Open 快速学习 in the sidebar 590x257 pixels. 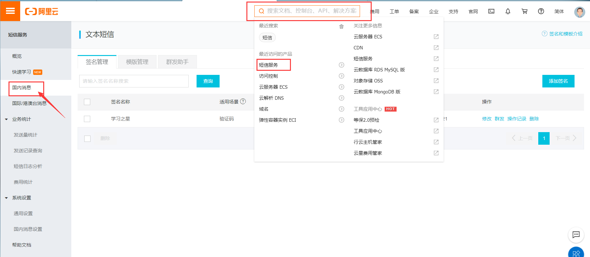(x=21, y=72)
